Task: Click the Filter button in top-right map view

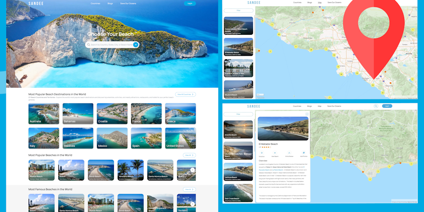Action: (238, 10)
